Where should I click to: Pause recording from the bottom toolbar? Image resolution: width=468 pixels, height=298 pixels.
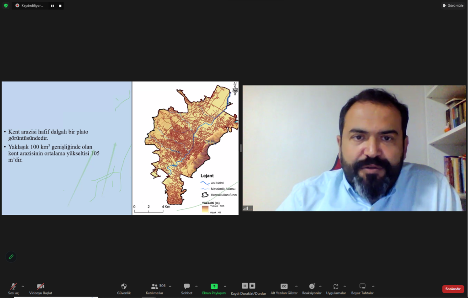245,286
